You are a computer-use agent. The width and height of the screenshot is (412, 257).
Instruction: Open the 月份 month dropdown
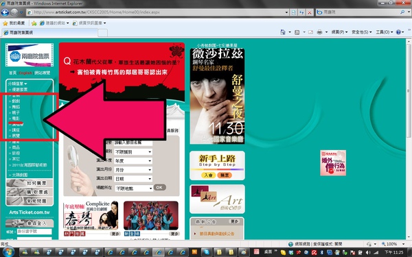(x=133, y=170)
